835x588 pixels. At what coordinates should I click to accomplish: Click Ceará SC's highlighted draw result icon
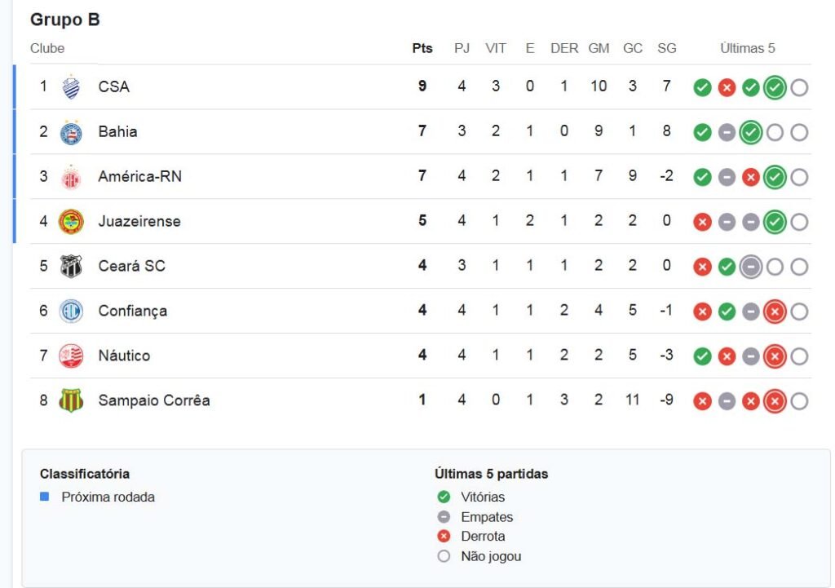click(751, 267)
